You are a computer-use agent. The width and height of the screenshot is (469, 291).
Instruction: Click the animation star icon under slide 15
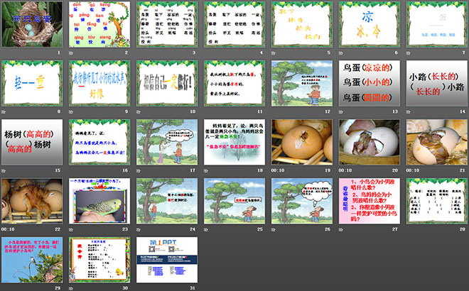pos(4,170)
